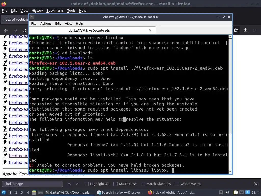
Task: Bookmark this page with the star icon
Action: [236, 30]
